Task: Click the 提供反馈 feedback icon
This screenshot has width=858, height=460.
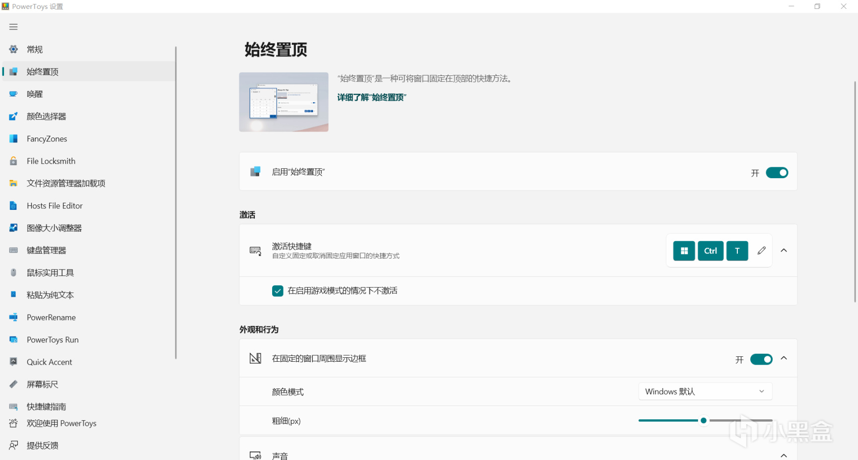Action: pos(13,445)
